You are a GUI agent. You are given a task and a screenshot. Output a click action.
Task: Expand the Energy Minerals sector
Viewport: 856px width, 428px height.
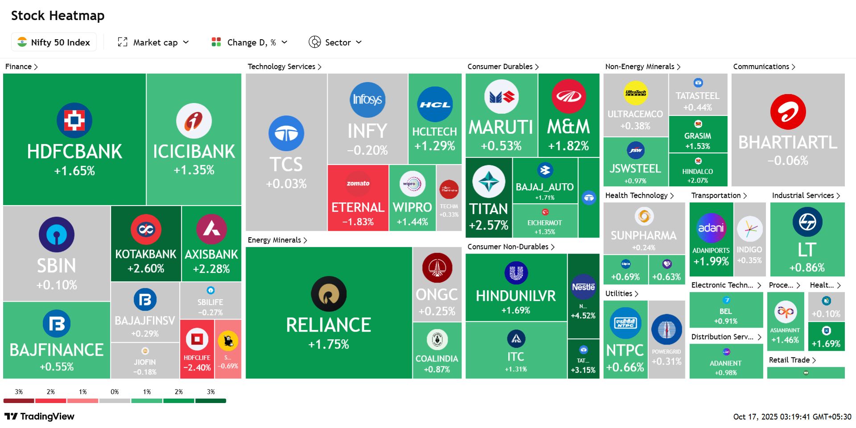point(277,240)
